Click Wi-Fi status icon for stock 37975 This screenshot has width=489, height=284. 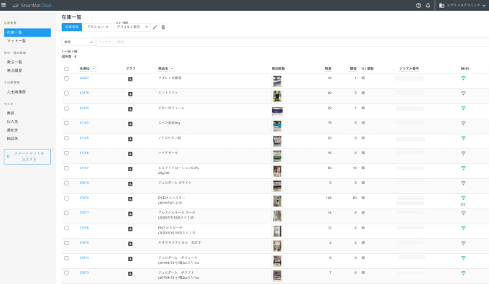pyautogui.click(x=463, y=243)
